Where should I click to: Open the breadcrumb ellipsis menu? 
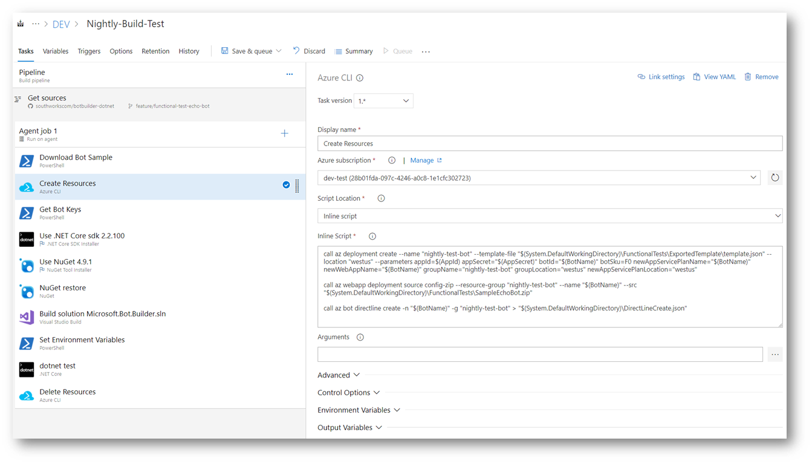[x=36, y=24]
